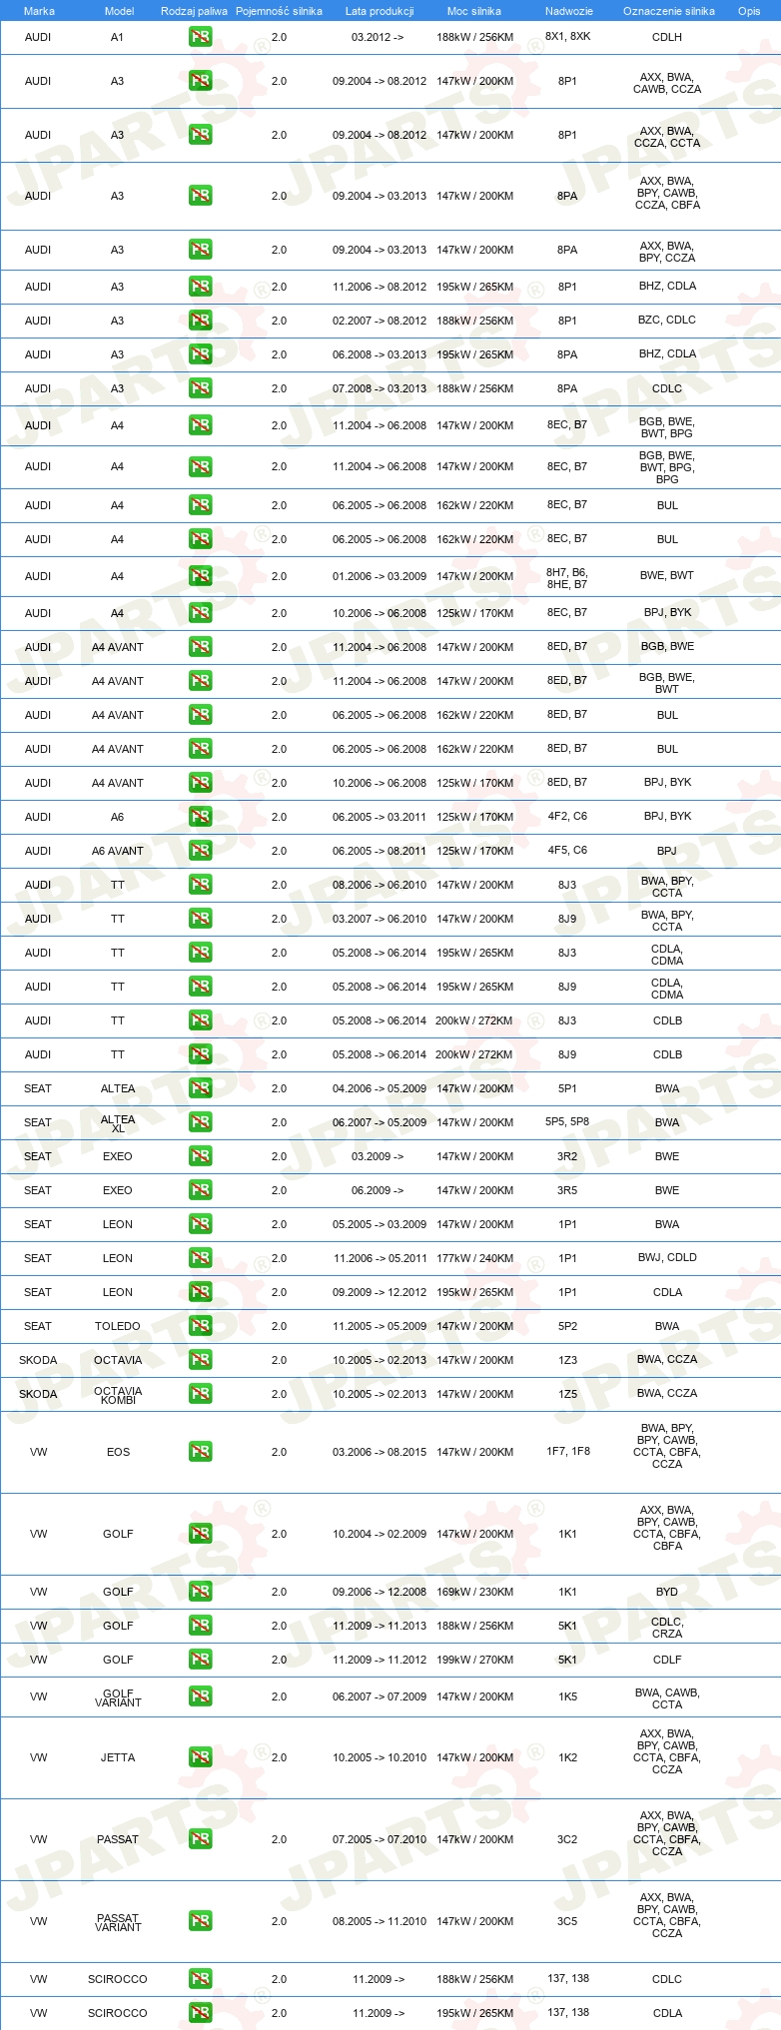This screenshot has height=2030, width=781.
Task: Click the fuel icon in the Seat Toledo row
Action: pos(200,1326)
